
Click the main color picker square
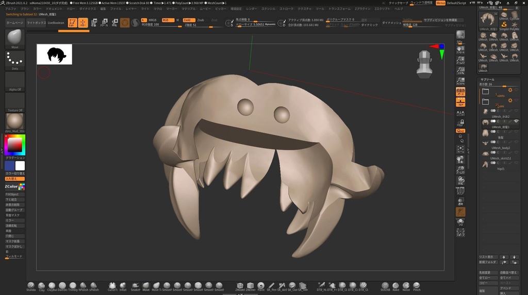point(15,145)
